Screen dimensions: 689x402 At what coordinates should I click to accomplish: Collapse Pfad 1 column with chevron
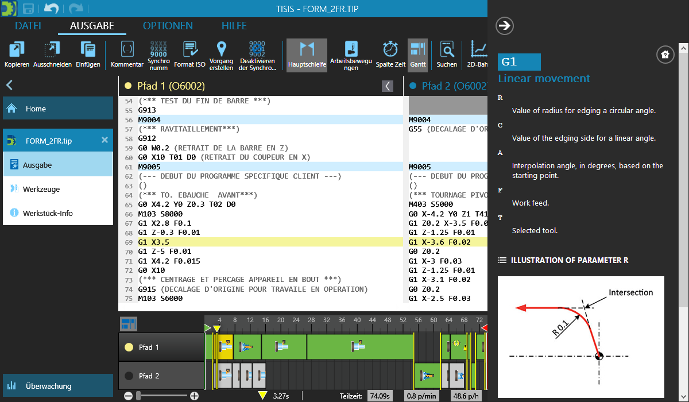pos(388,86)
